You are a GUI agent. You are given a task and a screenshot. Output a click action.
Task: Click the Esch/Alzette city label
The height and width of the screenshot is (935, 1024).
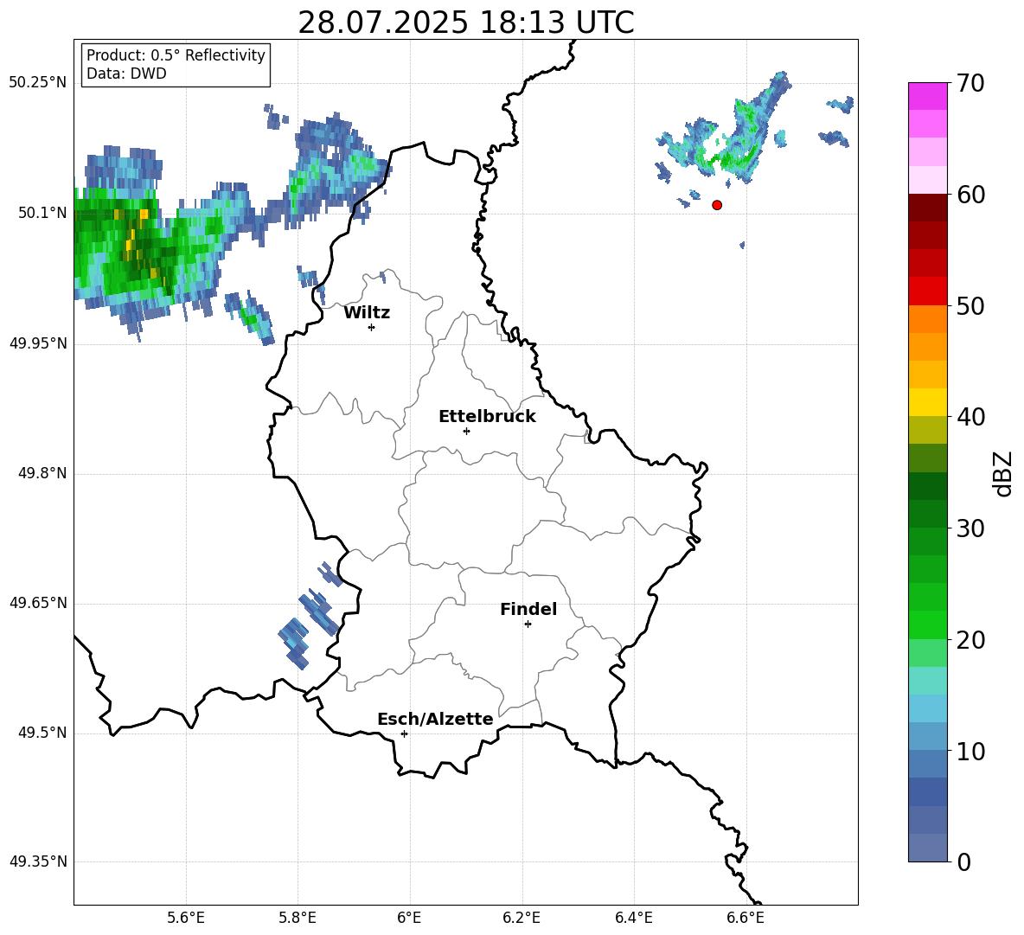pyautogui.click(x=435, y=720)
